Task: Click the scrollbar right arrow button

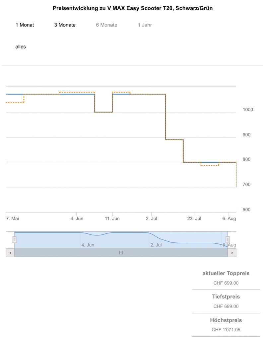Action: click(232, 253)
